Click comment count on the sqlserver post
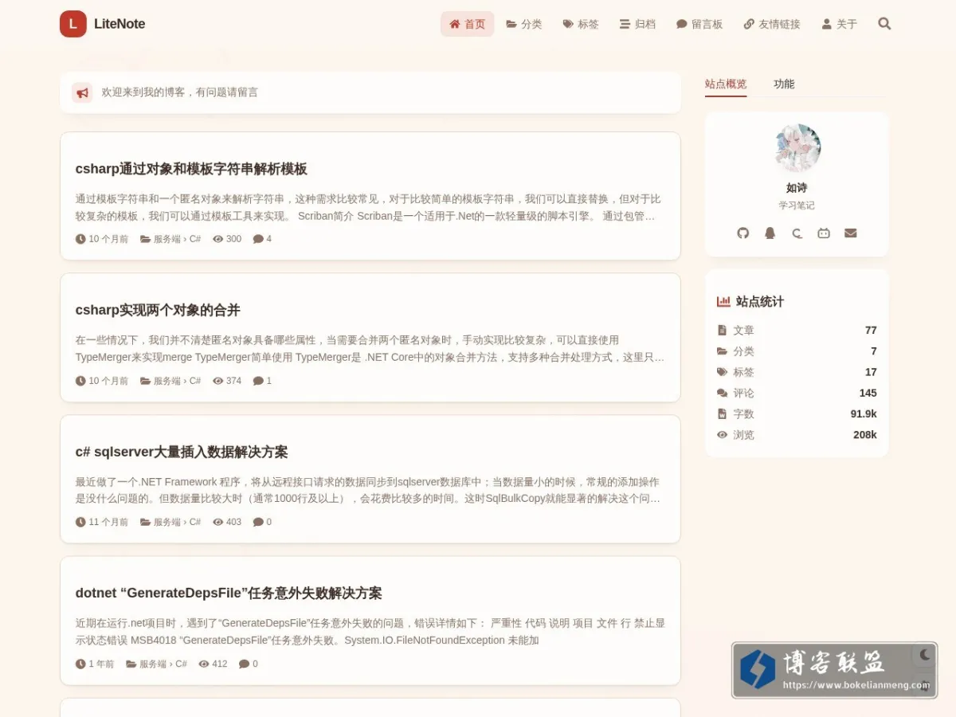 (x=262, y=523)
